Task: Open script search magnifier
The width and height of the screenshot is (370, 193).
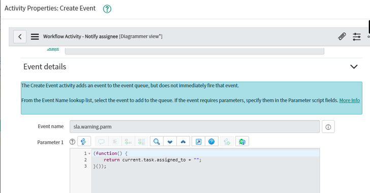Action: 156,142
